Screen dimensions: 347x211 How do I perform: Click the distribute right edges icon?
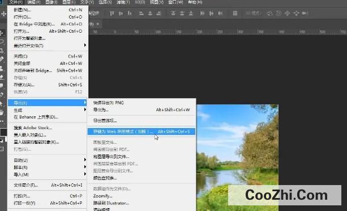point(220,14)
